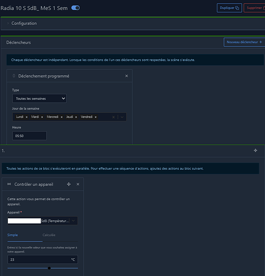The height and width of the screenshot is (276, 265).
Task: Switch to the Calculée tab
Action: [x=49, y=235]
